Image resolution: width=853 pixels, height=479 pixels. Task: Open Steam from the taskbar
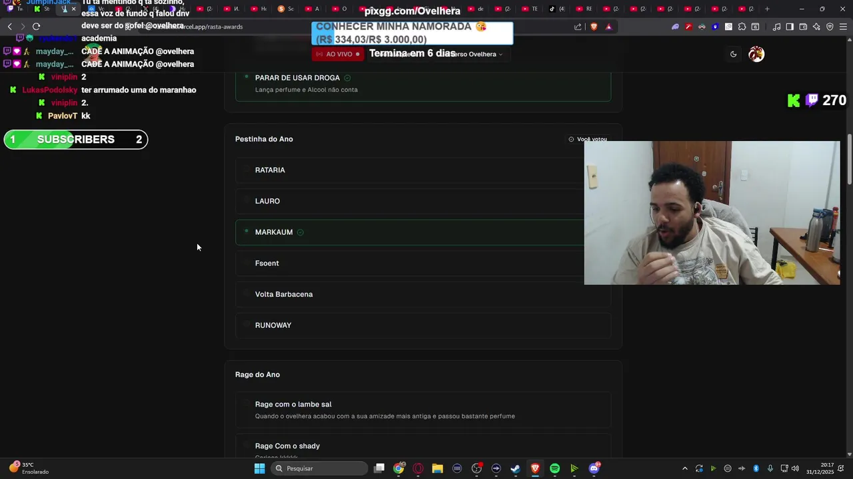[515, 468]
